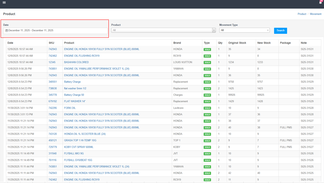
Task: Click the SOLD badge in the FORK OIL row
Action: coord(207,108)
